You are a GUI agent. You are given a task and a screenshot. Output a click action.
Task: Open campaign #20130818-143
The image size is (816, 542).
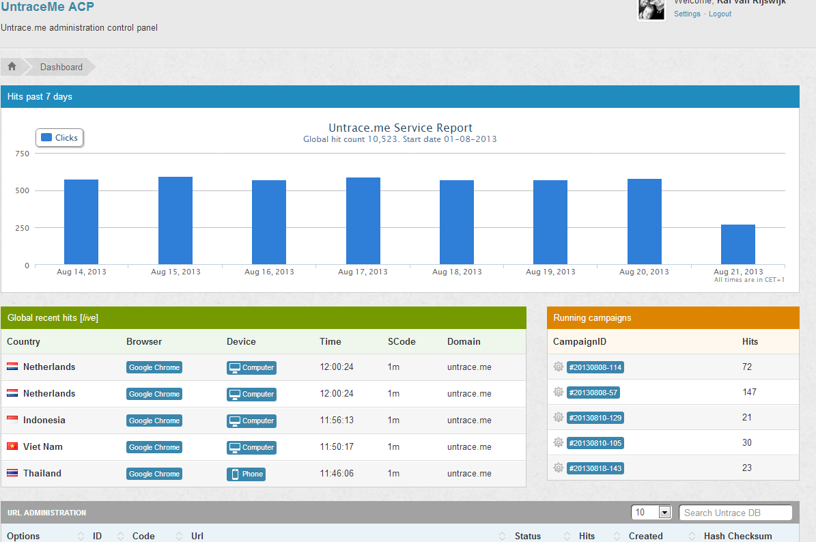coord(595,468)
